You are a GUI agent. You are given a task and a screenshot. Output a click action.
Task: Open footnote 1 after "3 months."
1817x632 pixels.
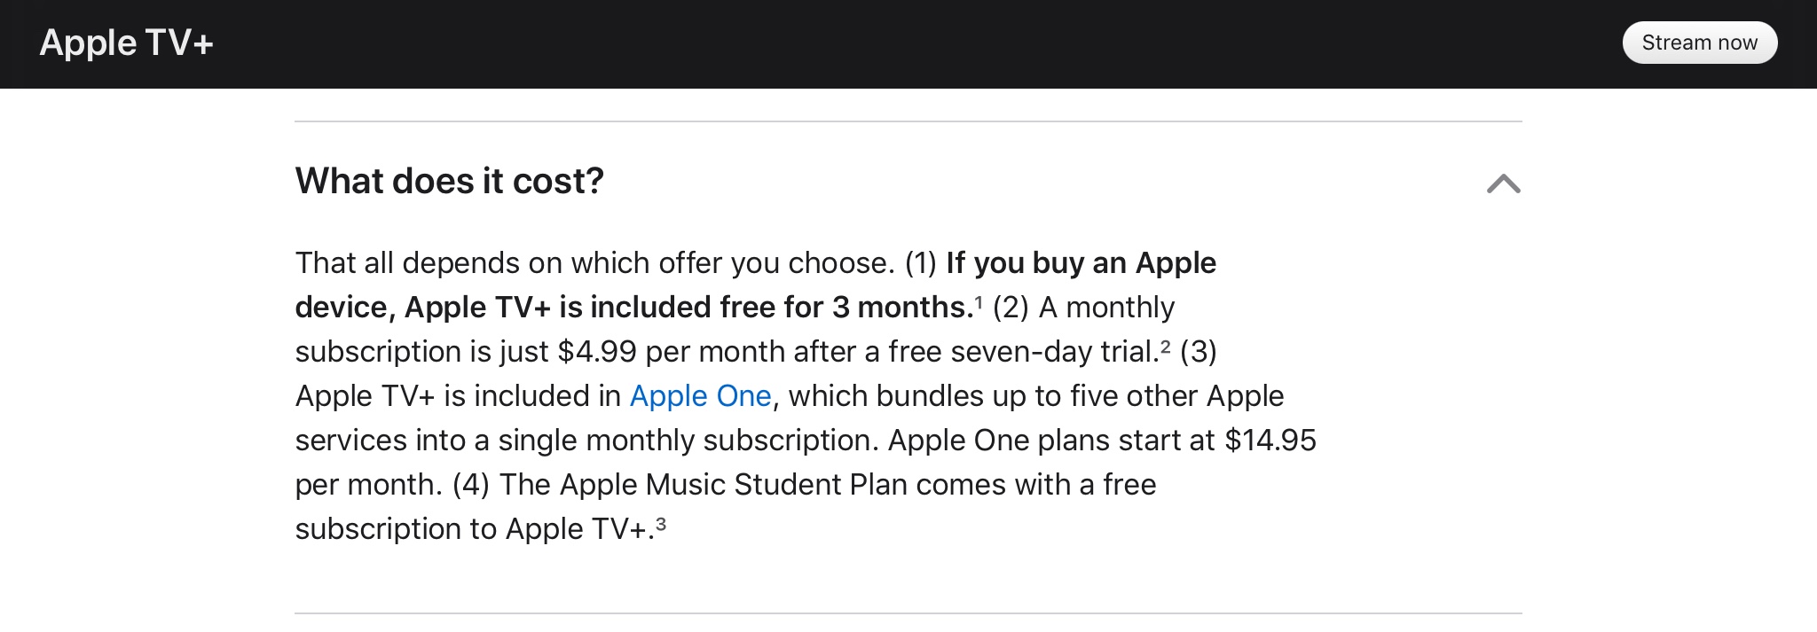[979, 302]
